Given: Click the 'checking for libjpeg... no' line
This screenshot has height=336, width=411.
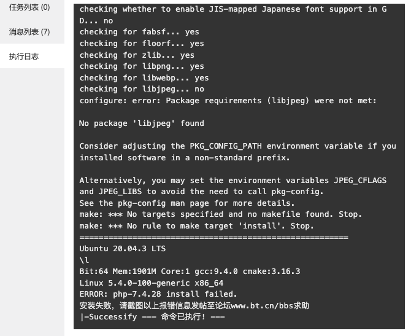Looking at the screenshot, I should pos(142,89).
